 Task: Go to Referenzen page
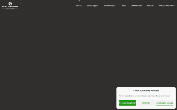pyautogui.click(x=110, y=6)
